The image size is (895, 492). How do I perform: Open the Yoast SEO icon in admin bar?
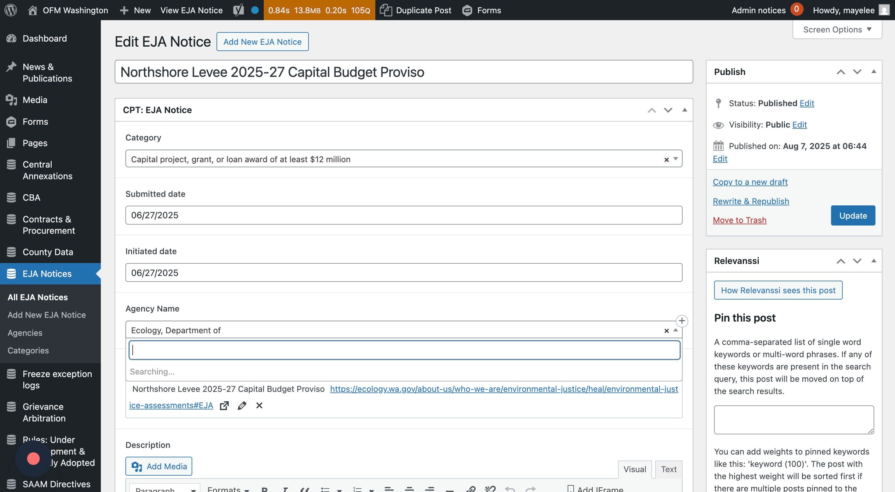(x=238, y=10)
